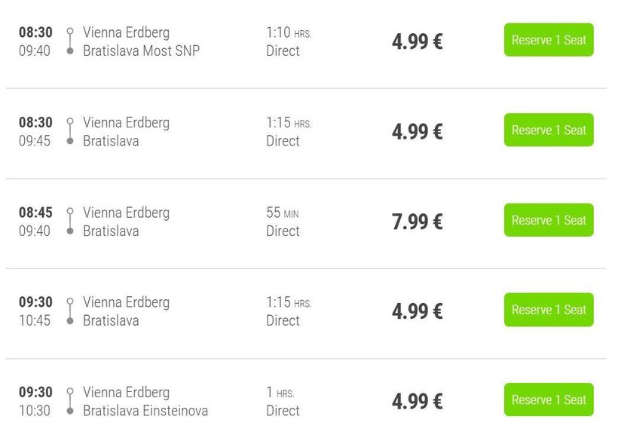The height and width of the screenshot is (447, 618).
Task: Select the Bratislava Einsteinova destination text
Action: pyautogui.click(x=145, y=411)
